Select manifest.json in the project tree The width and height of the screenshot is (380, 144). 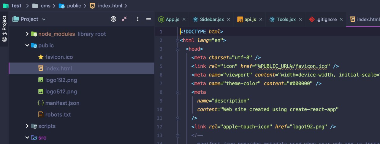pyautogui.click(x=62, y=103)
